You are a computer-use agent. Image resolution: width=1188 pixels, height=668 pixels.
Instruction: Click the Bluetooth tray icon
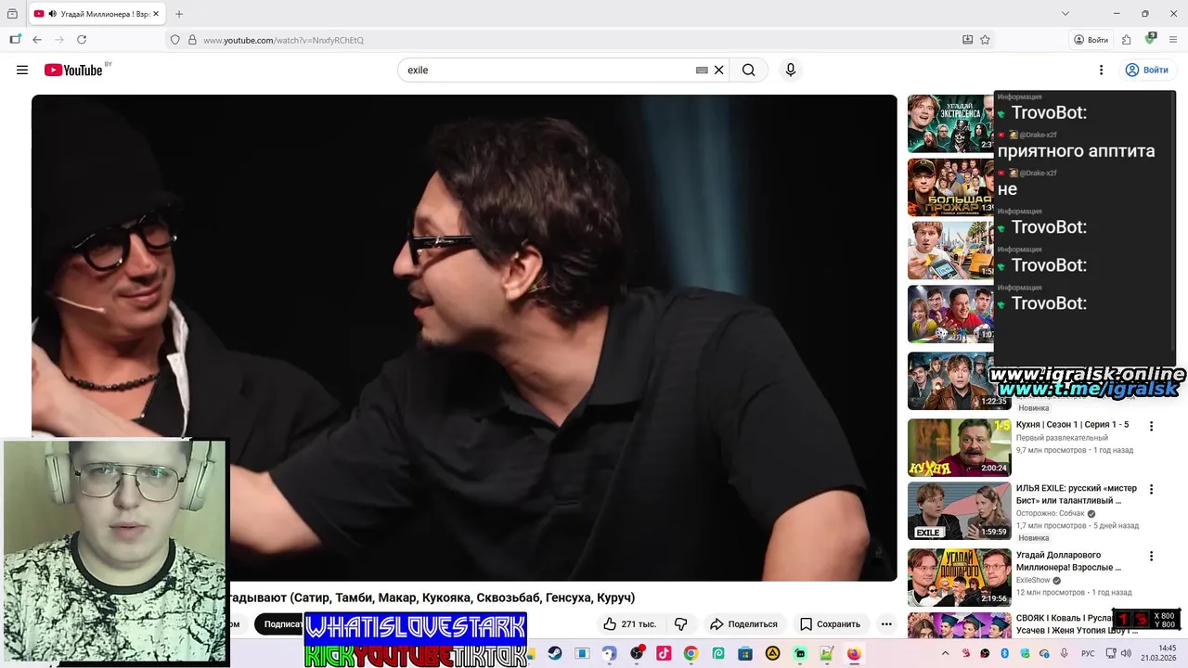(1004, 653)
